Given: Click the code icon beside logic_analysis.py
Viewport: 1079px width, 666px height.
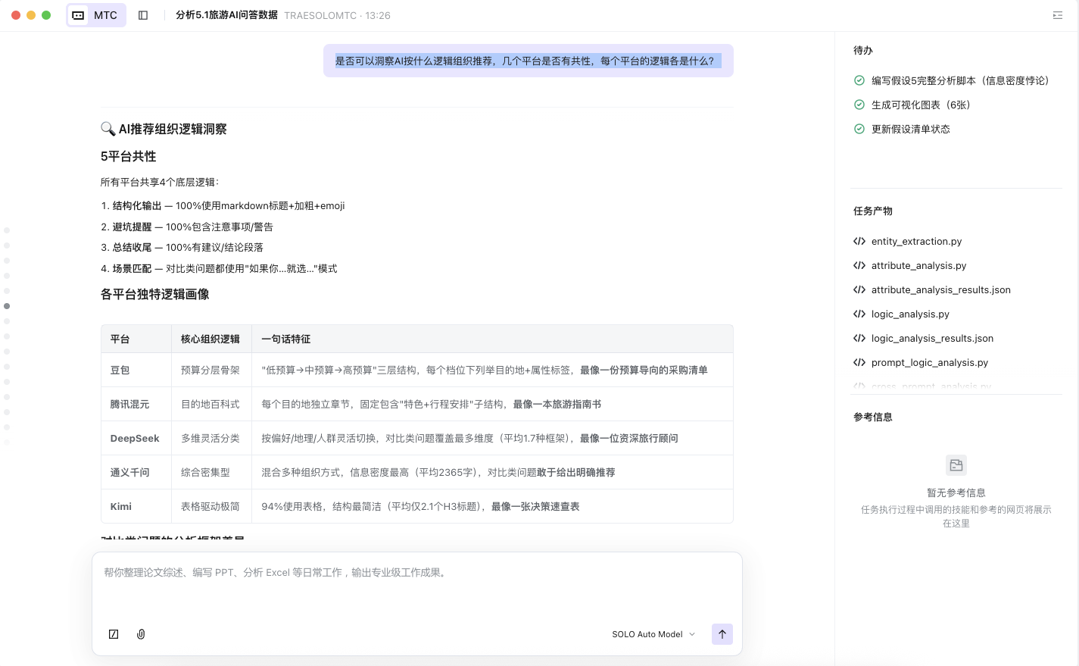Looking at the screenshot, I should tap(859, 314).
